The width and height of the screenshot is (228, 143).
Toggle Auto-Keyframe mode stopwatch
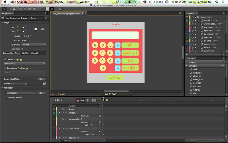click(78, 100)
